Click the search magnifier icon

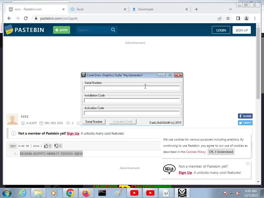coord(113,30)
